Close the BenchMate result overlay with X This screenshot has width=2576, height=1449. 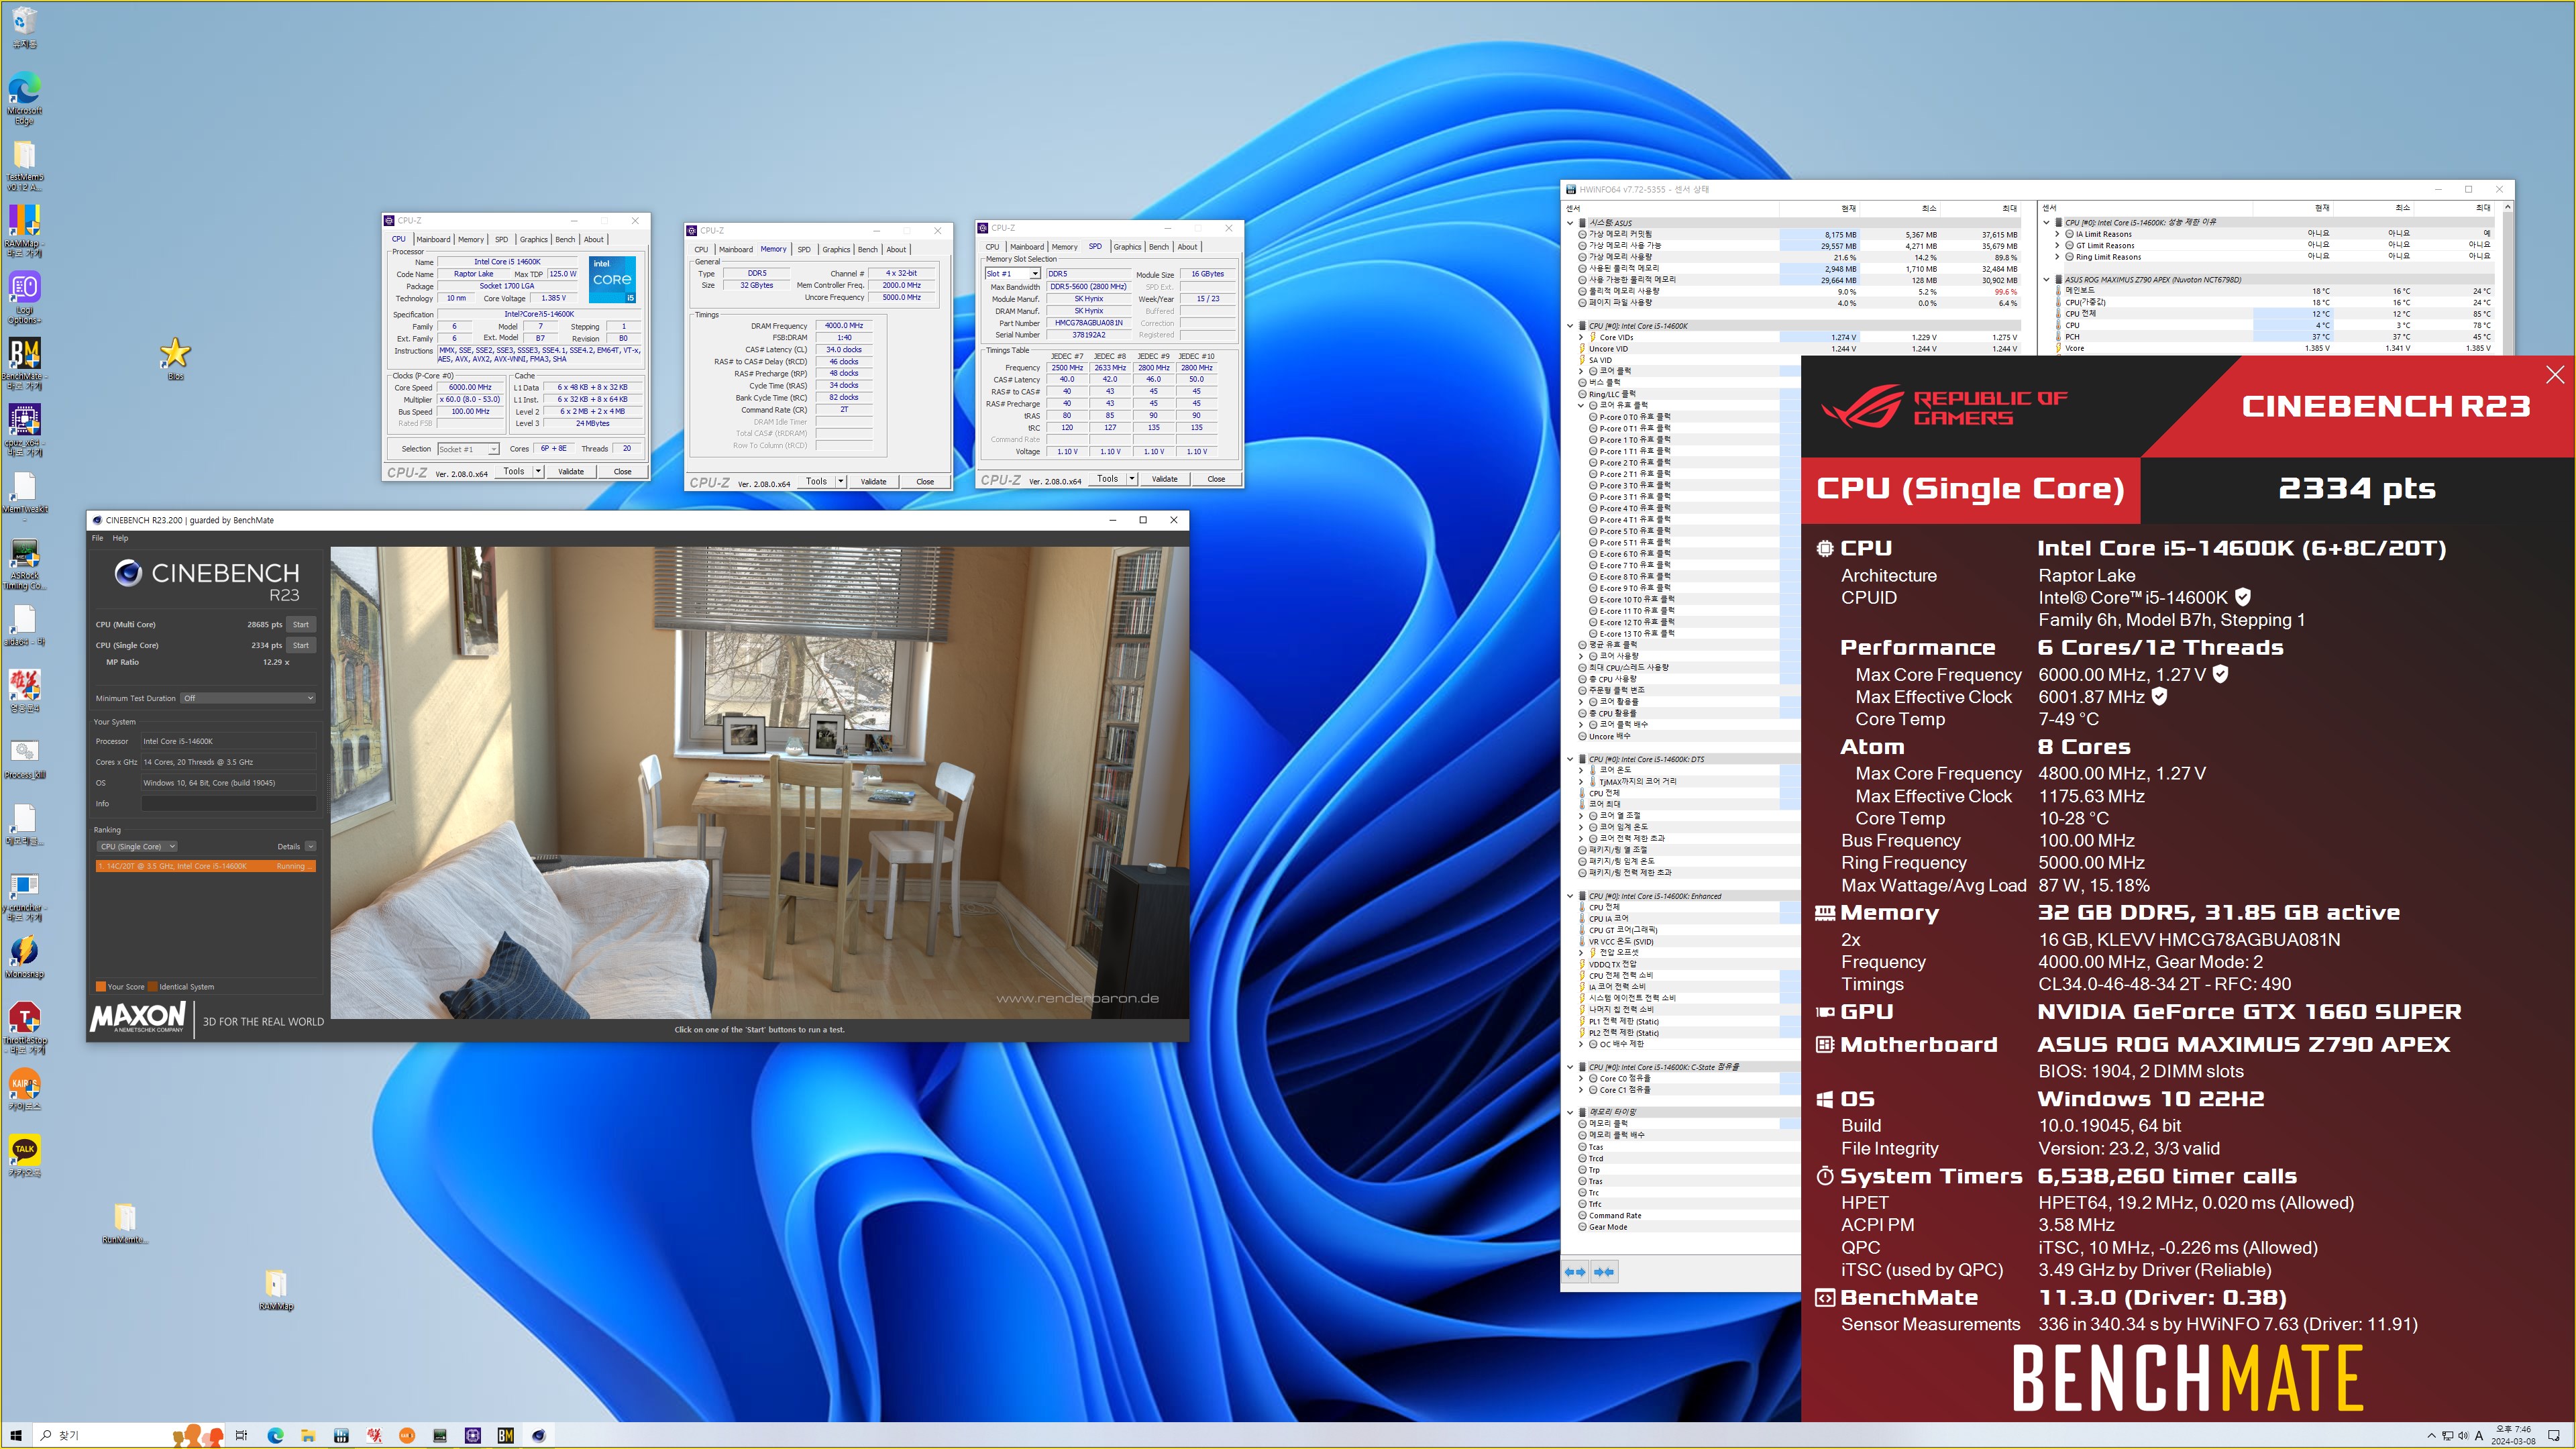(2555, 374)
